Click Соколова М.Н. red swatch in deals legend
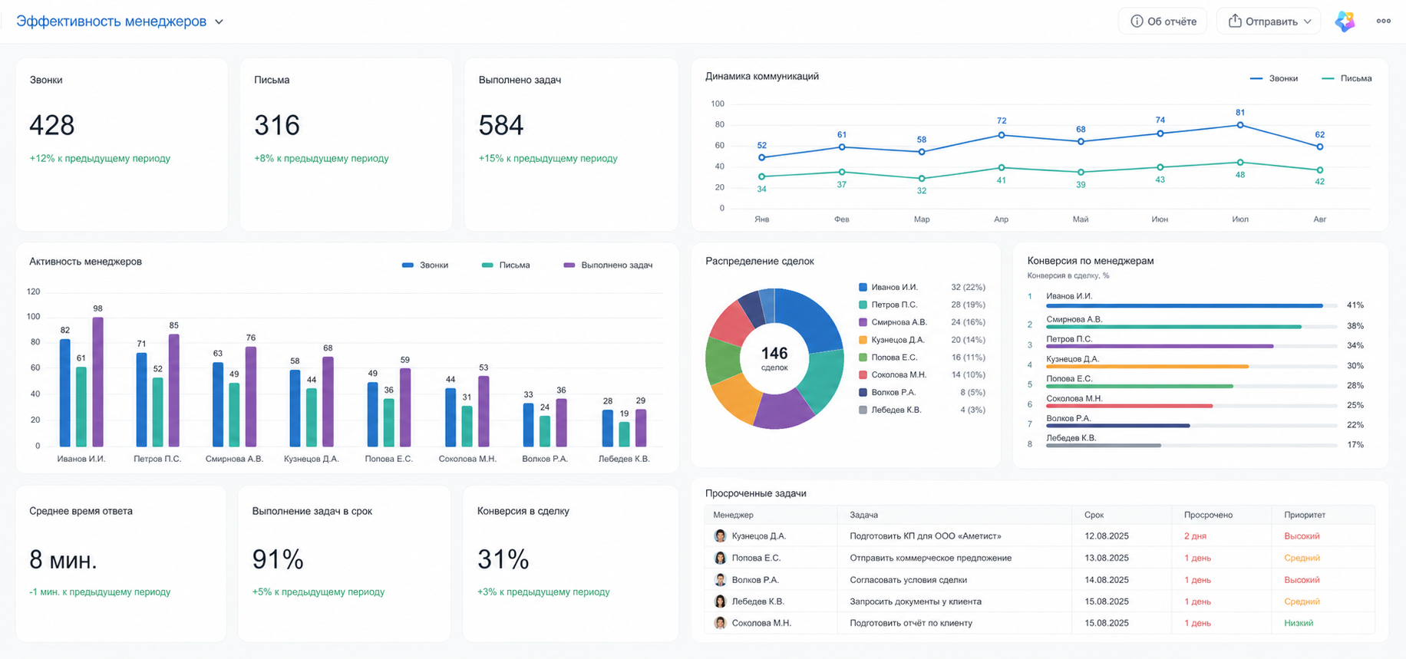The image size is (1406, 659). click(863, 375)
